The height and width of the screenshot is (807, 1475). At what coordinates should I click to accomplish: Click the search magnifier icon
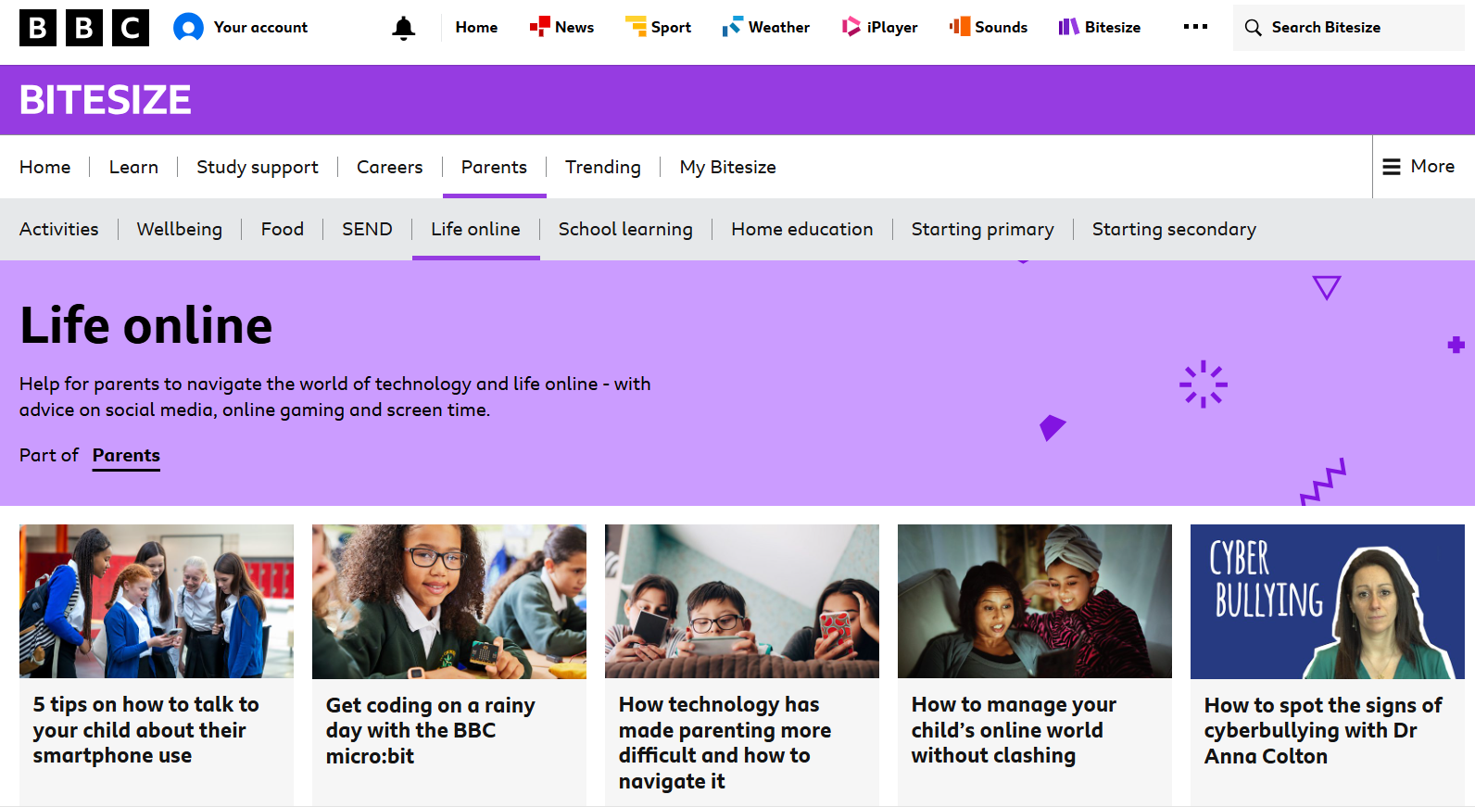tap(1253, 28)
